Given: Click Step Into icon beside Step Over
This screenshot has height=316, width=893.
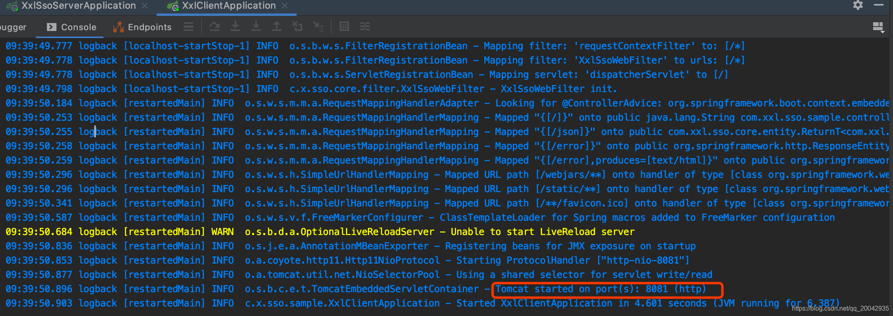Looking at the screenshot, I should [x=235, y=27].
